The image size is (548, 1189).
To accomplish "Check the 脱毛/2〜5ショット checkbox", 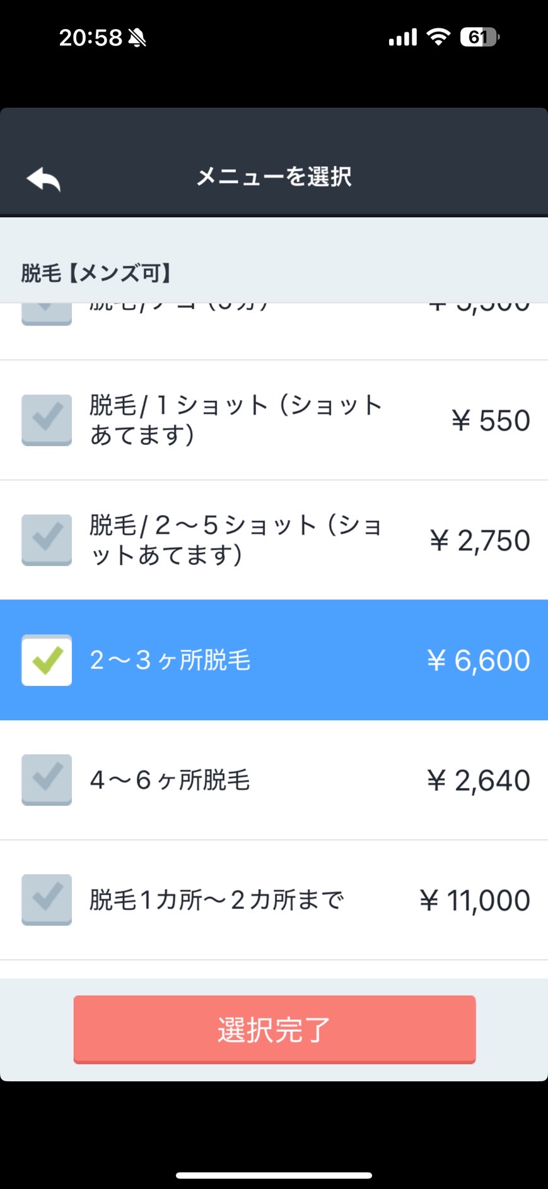I will coord(47,540).
